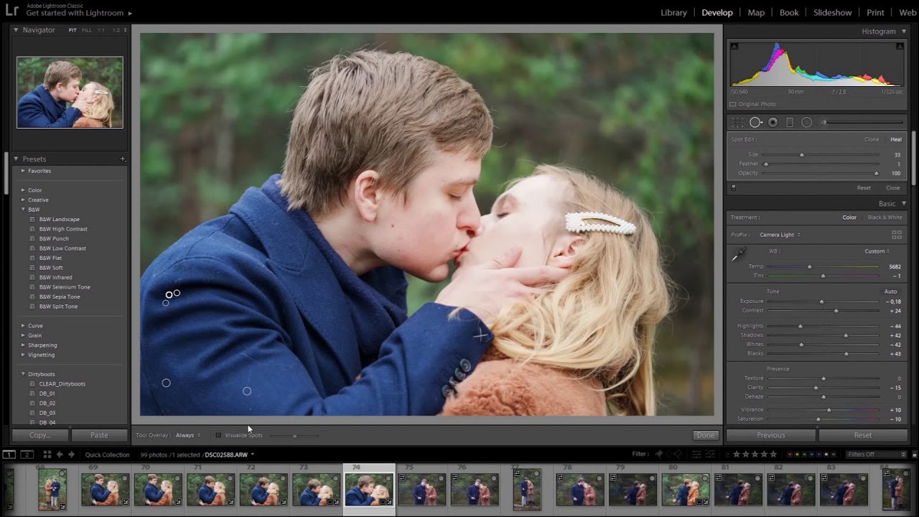919x517 pixels.
Task: Click the Done button
Action: click(705, 435)
